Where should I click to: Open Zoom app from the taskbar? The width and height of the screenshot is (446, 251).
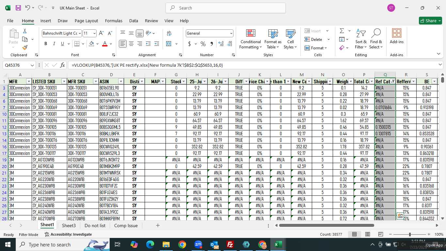click(198, 244)
